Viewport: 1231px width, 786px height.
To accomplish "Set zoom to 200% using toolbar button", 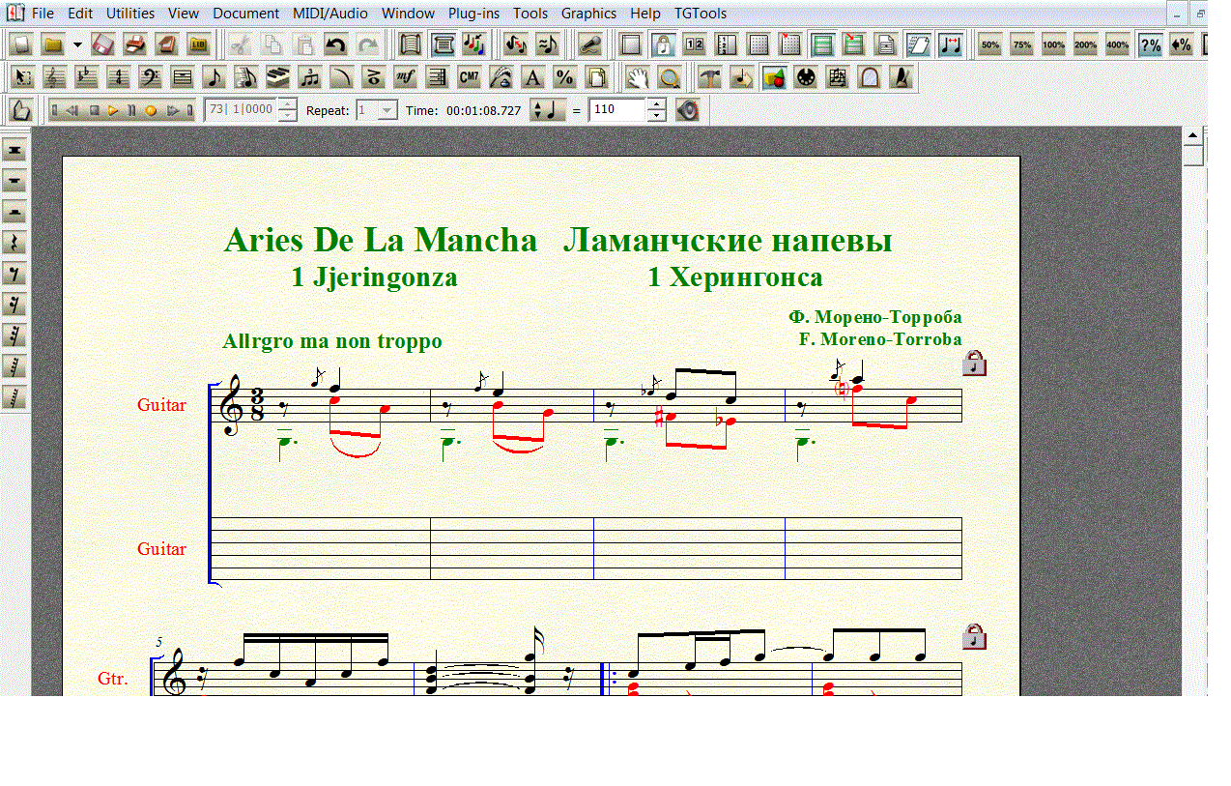I will pos(1085,44).
